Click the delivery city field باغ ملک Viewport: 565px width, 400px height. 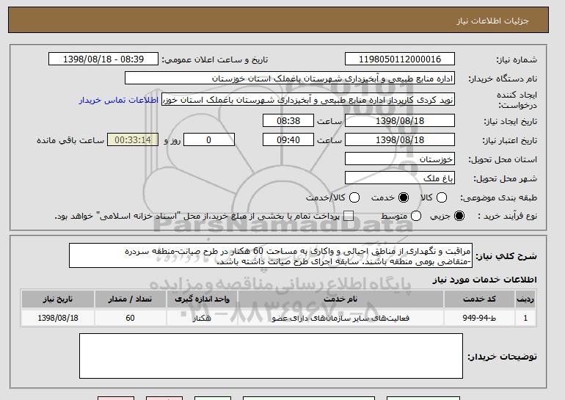(400, 178)
